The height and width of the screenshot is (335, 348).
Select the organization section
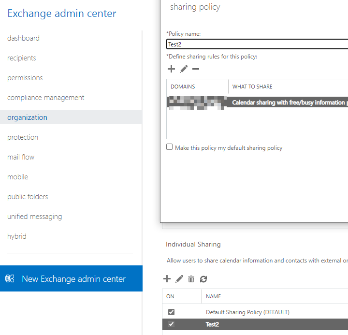71,117
